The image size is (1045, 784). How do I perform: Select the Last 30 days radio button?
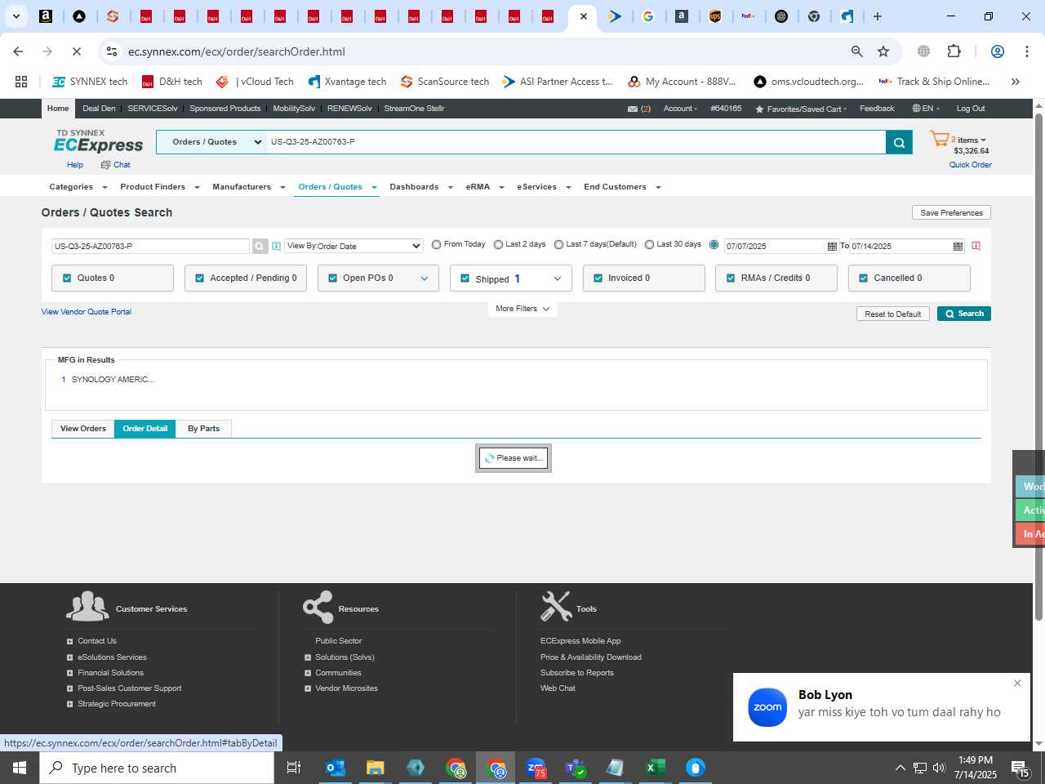tap(649, 244)
